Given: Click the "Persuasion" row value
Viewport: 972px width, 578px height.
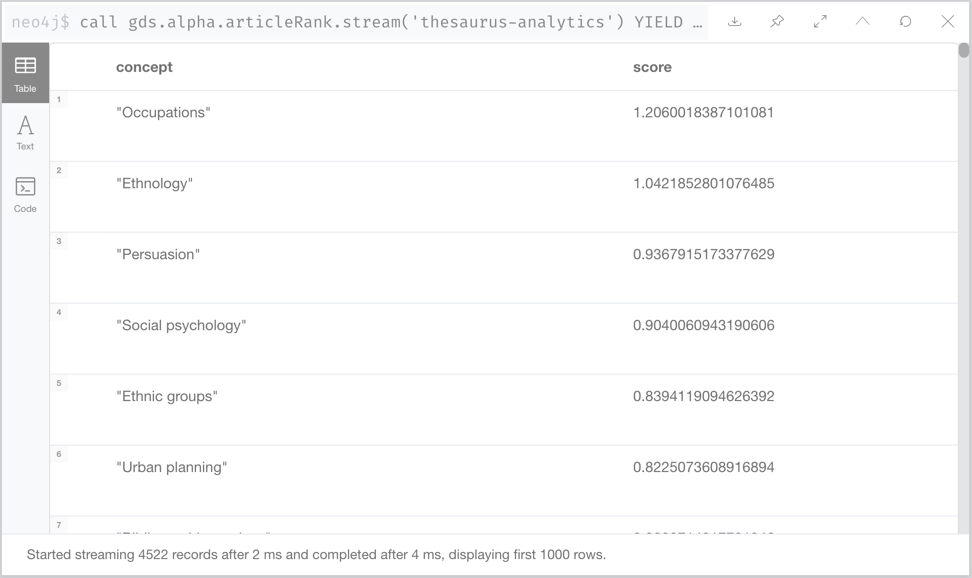Looking at the screenshot, I should [x=158, y=254].
